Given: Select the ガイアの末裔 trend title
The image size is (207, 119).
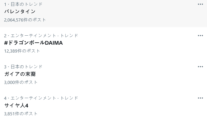Looking at the screenshot, I should pyautogui.click(x=20, y=74).
